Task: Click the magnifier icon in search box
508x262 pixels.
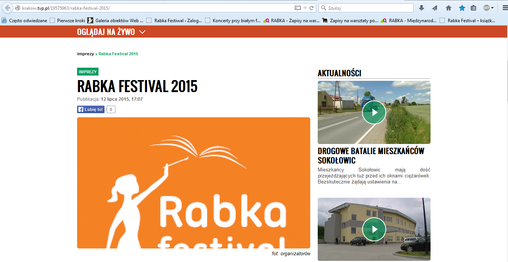Action: [x=323, y=8]
